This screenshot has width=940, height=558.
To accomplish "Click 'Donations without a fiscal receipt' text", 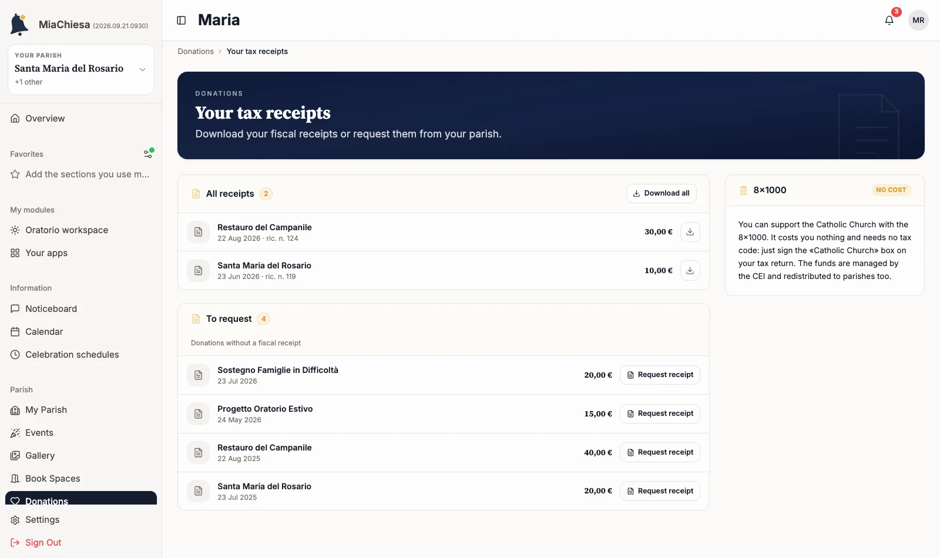I will (246, 343).
